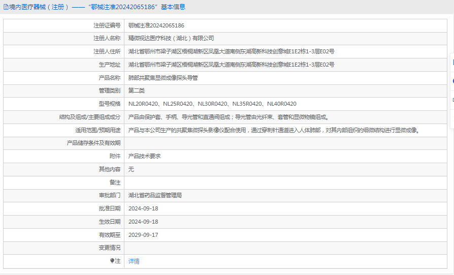Screen dimensions: 454x275
Task: Select the 产品技术要求 attachment text
Action: click(x=145, y=156)
